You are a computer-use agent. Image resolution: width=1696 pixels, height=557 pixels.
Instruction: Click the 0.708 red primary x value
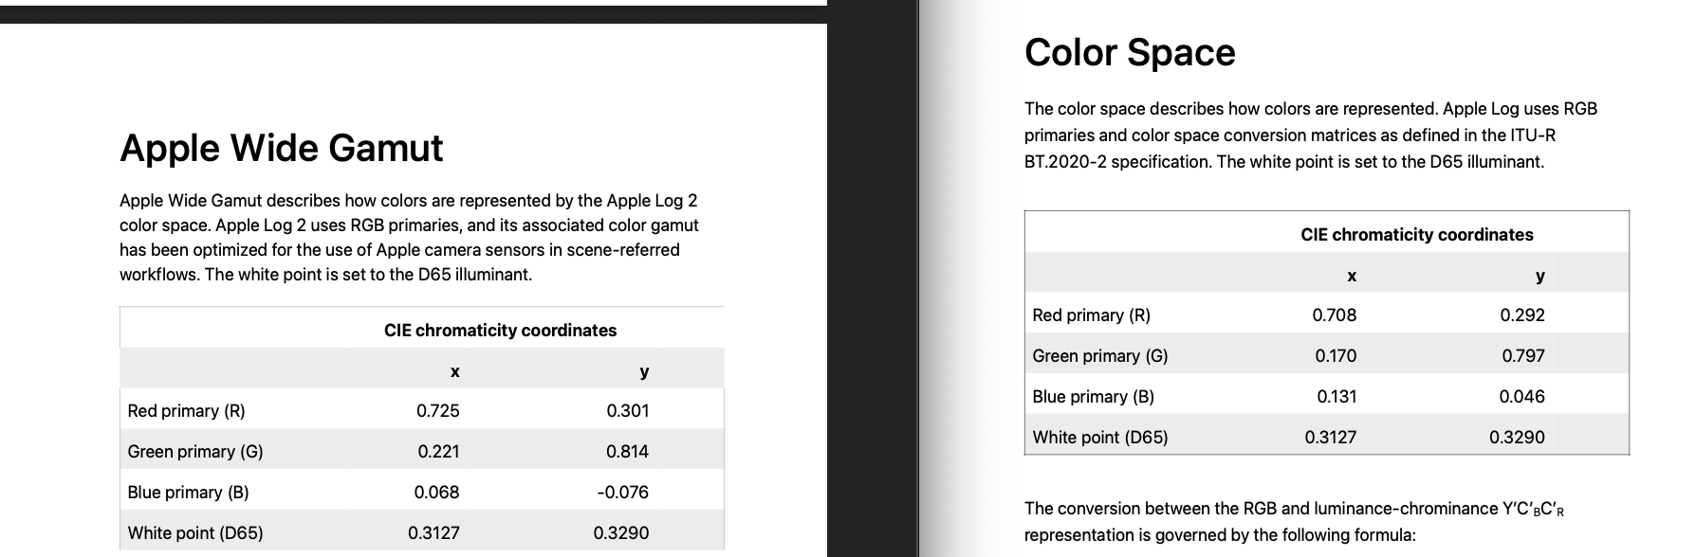click(1334, 315)
